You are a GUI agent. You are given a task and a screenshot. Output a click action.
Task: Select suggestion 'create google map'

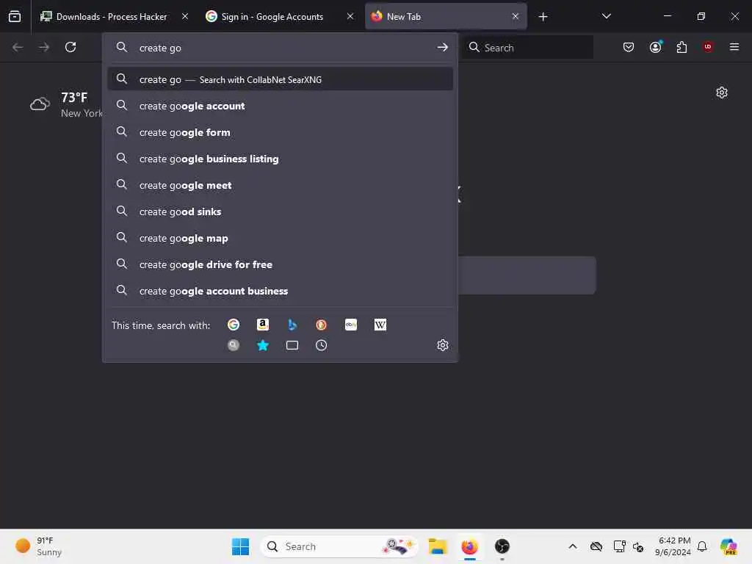coord(280,238)
